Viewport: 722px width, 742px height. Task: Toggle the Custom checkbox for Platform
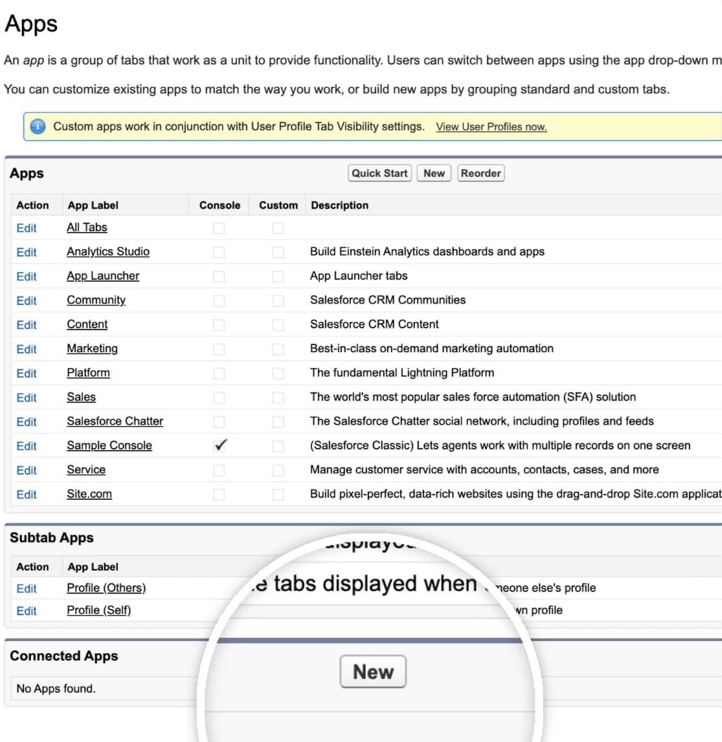click(277, 373)
